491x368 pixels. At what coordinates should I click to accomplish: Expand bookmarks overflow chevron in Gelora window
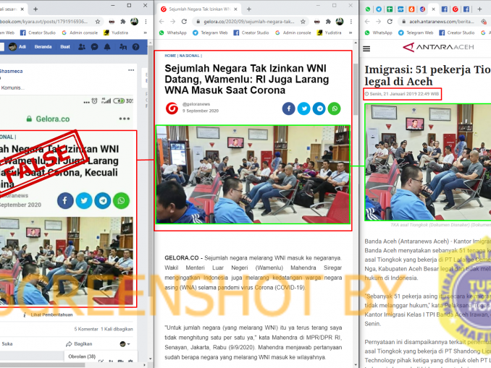point(351,33)
